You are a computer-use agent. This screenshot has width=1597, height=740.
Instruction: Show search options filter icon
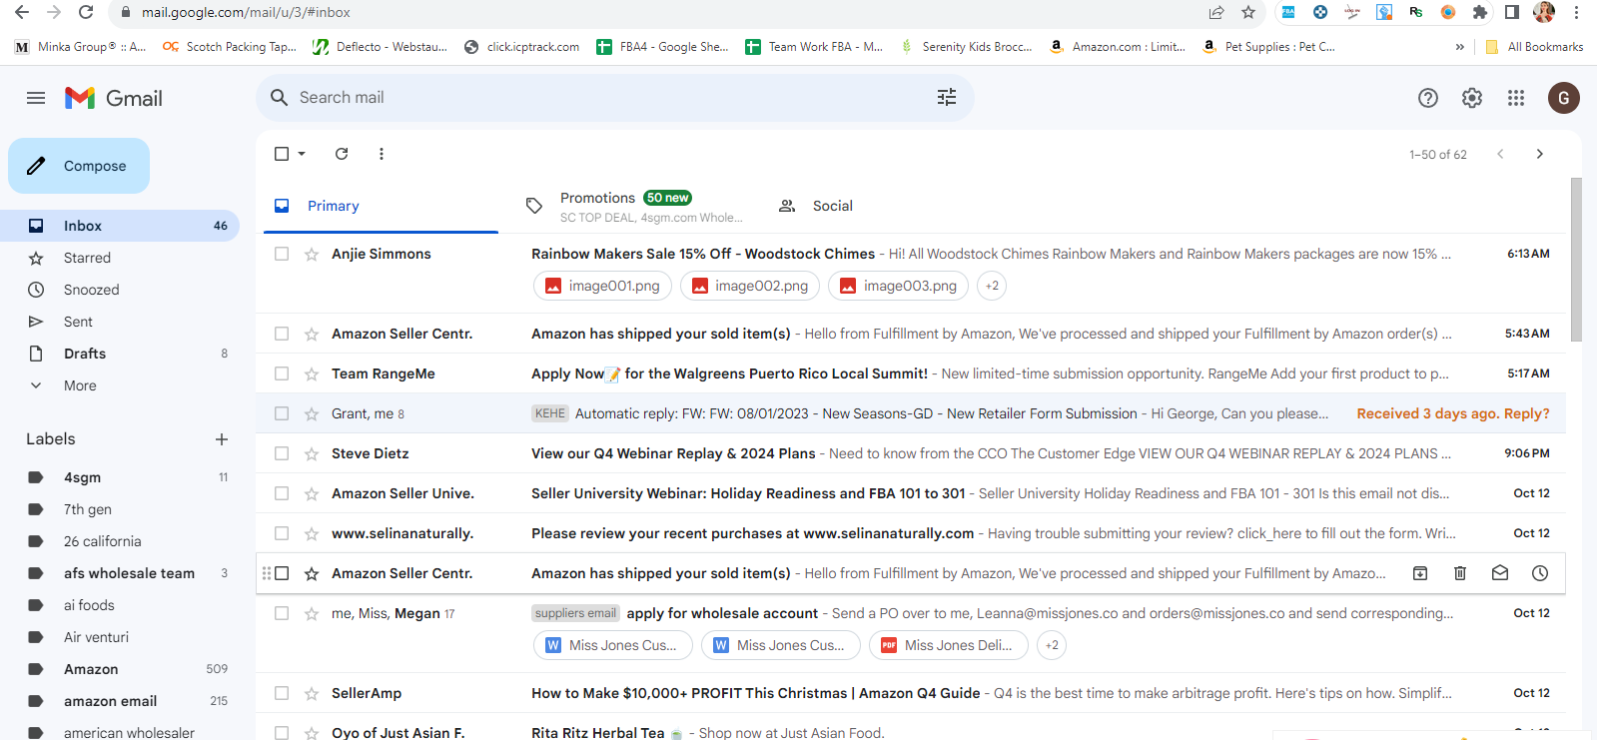pos(947,97)
